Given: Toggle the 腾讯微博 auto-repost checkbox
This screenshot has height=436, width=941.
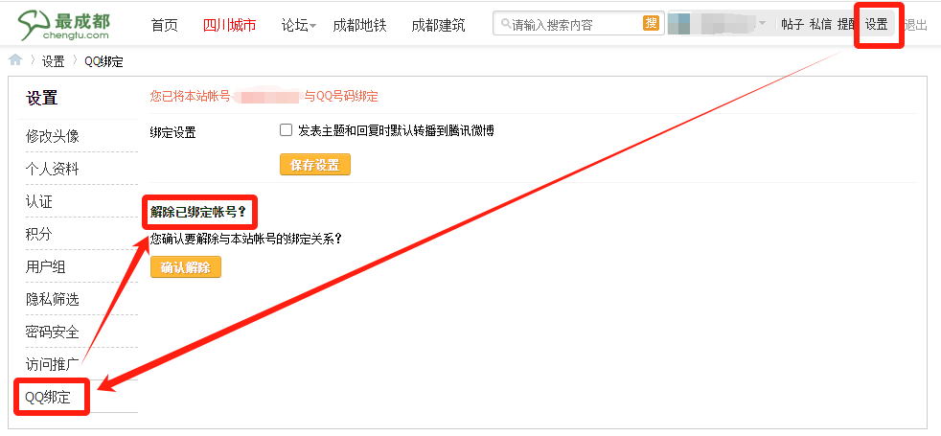Looking at the screenshot, I should pos(286,130).
